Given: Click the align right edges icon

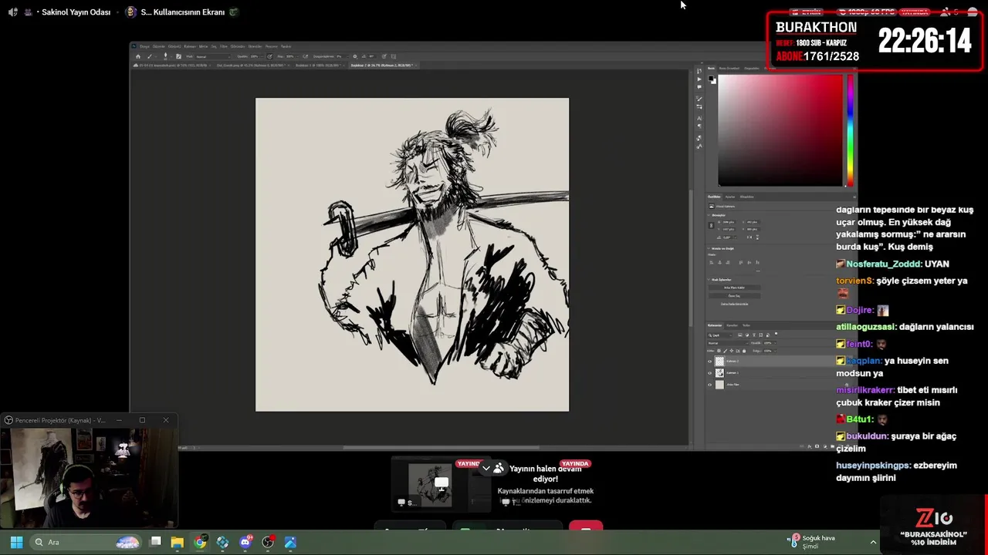Looking at the screenshot, I should [x=728, y=263].
